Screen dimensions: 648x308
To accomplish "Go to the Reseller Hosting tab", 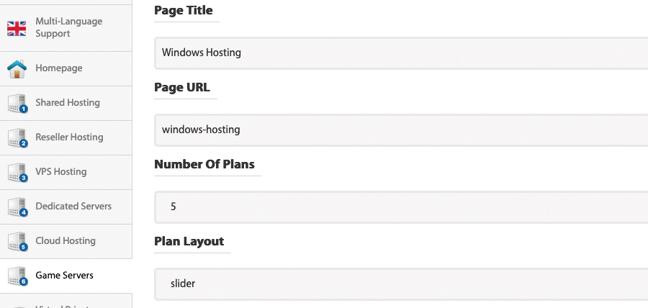I will [66, 138].
